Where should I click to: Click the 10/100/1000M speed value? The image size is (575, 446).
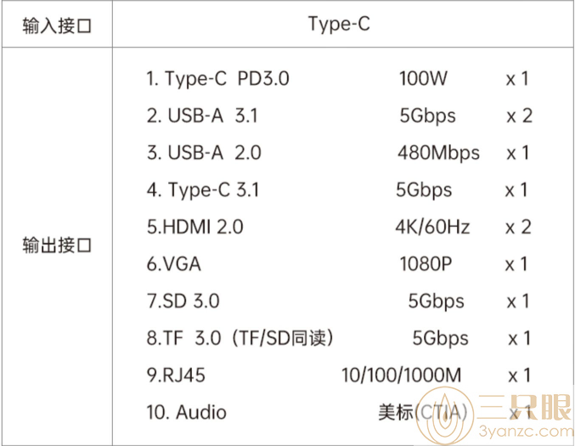(x=401, y=375)
